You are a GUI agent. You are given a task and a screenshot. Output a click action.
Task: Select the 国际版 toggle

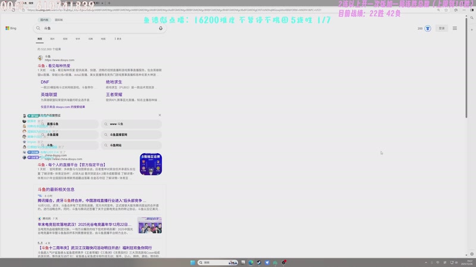click(x=58, y=20)
